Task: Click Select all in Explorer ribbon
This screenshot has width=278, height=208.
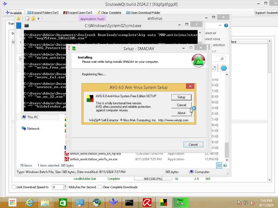Action: tap(210, 33)
